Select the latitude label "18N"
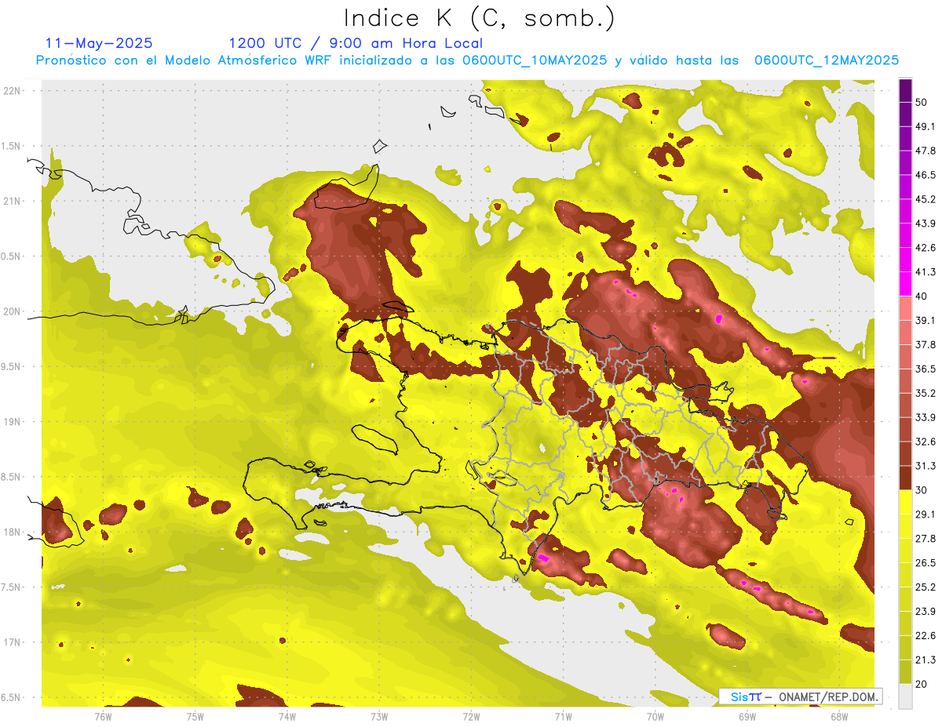942x727 pixels. [x=11, y=533]
